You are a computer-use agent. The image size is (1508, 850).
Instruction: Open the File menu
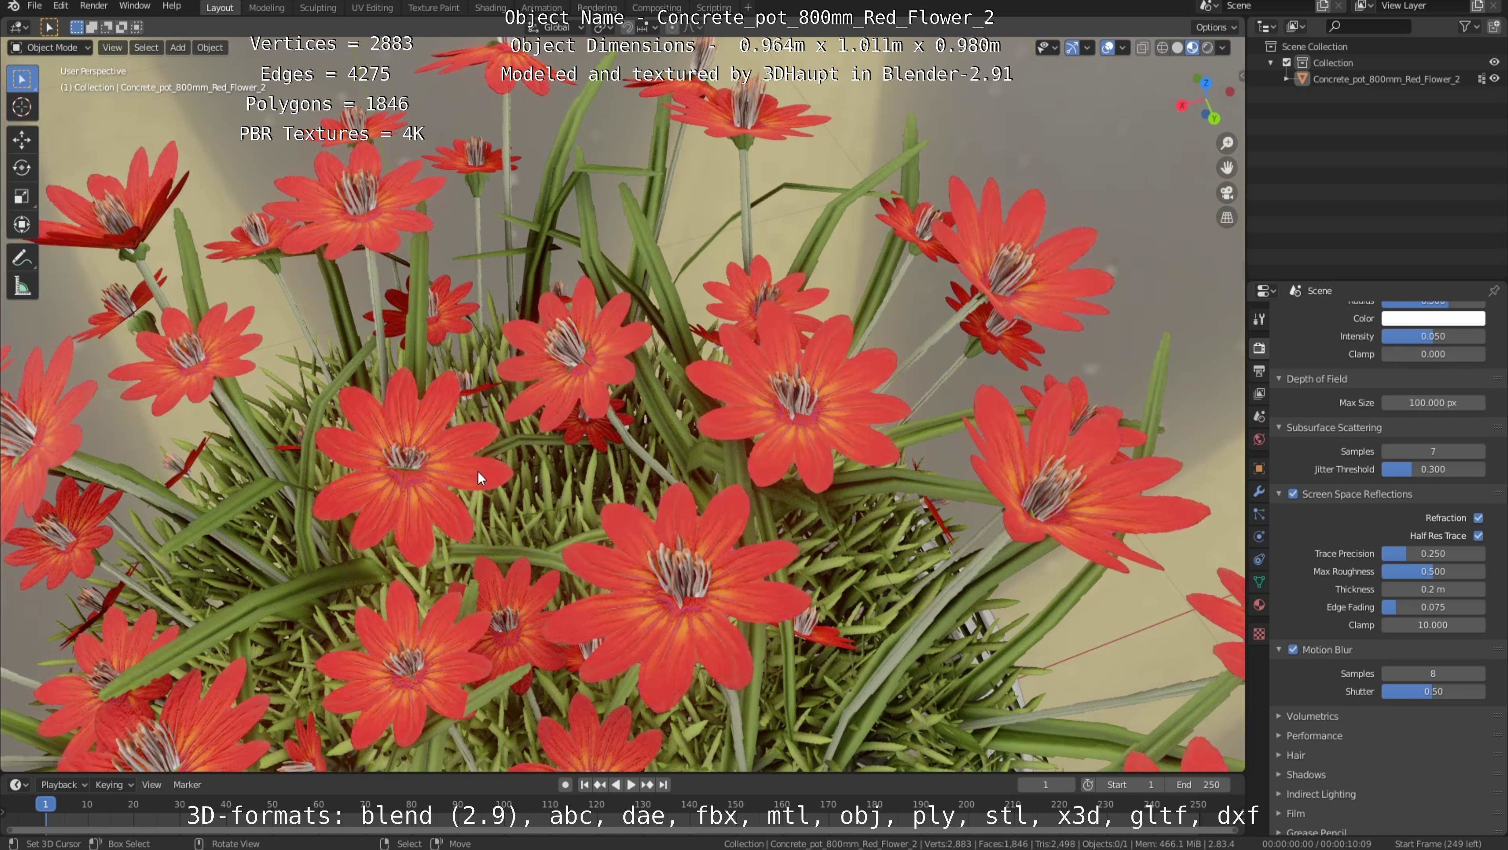[x=35, y=6]
